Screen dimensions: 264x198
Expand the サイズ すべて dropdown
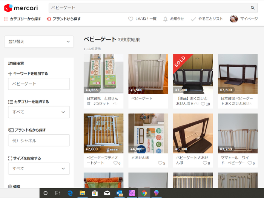[x=39, y=169]
